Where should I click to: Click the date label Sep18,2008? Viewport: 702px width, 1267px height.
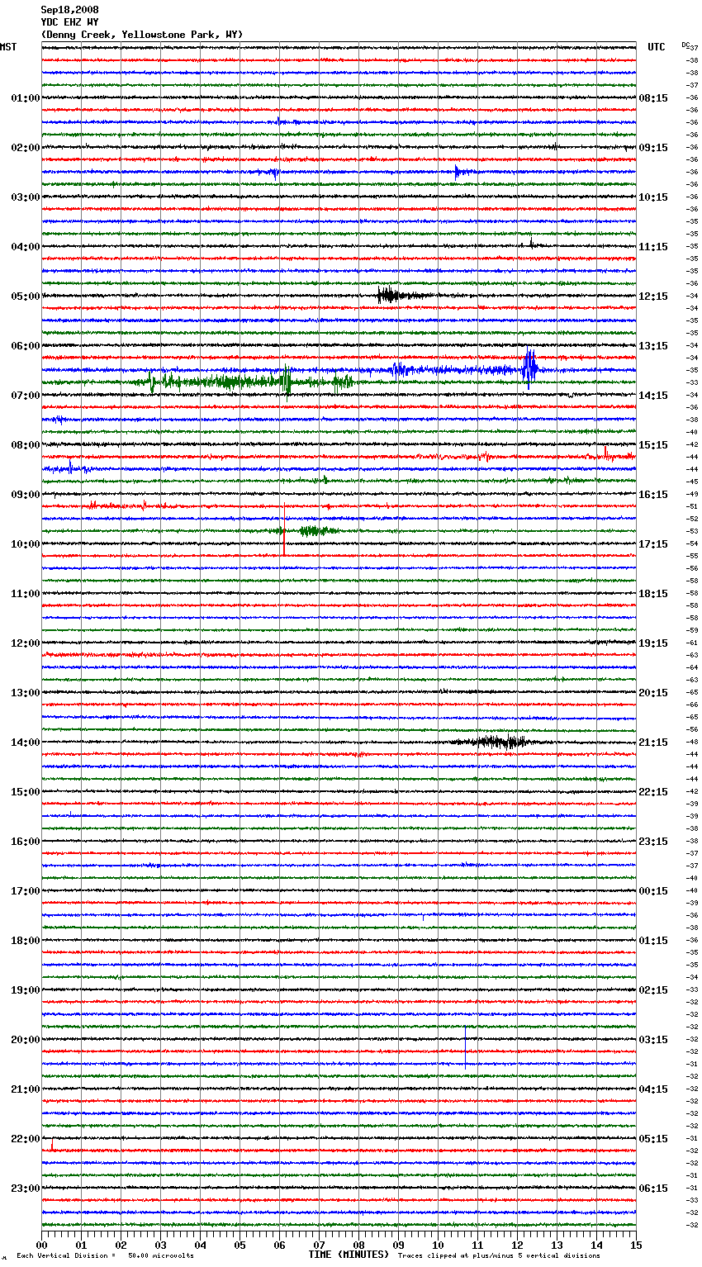[x=70, y=10]
